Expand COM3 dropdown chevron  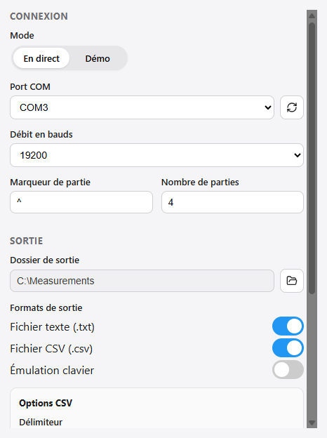(x=268, y=107)
